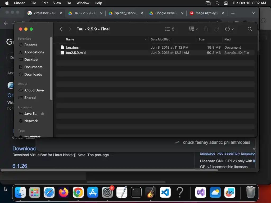This screenshot has height=203, width=271.
Task: Open the Go menu
Action: click(69, 3)
